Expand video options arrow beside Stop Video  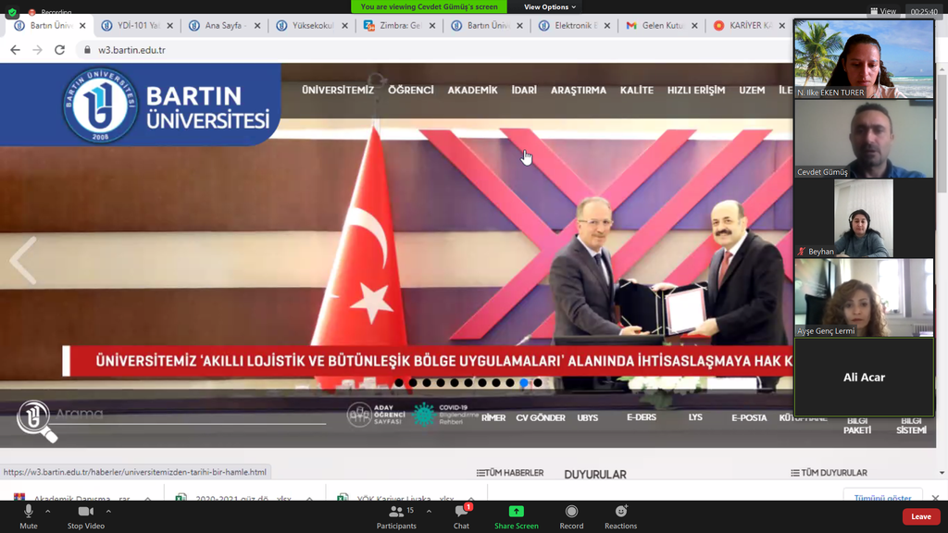pyautogui.click(x=108, y=511)
